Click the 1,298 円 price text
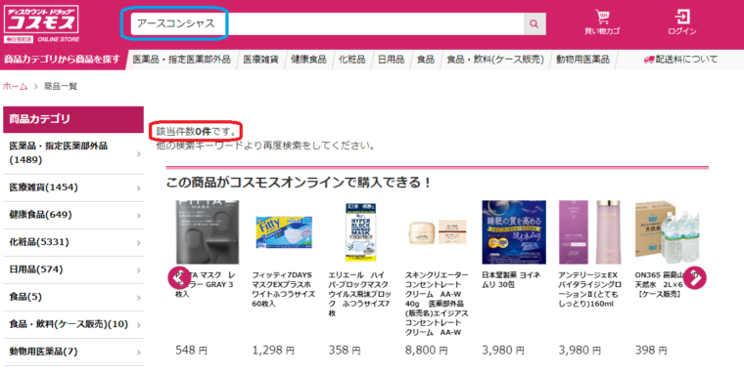Image resolution: width=744 pixels, height=373 pixels. (273, 351)
